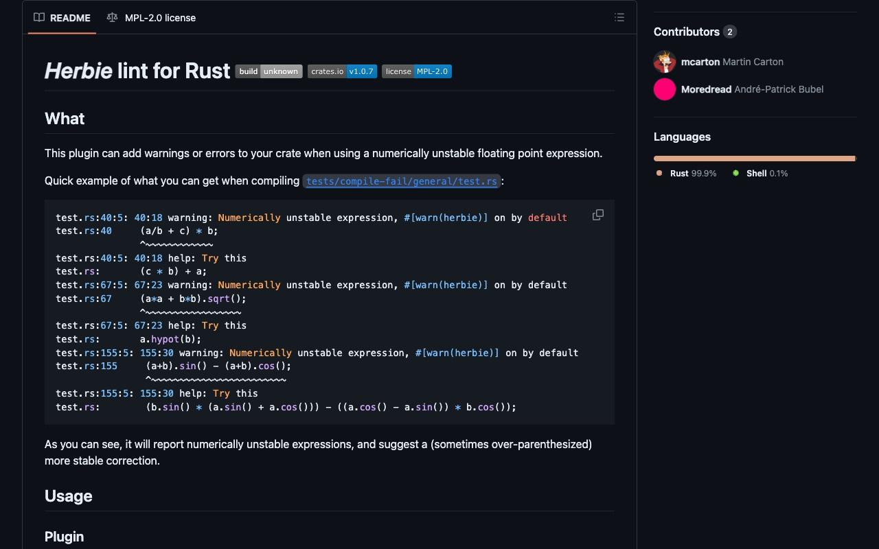Viewport: 879px width, 549px height.
Task: Click the 'test.rs:155:5: 155:30 help: Try this' line
Action: (157, 393)
